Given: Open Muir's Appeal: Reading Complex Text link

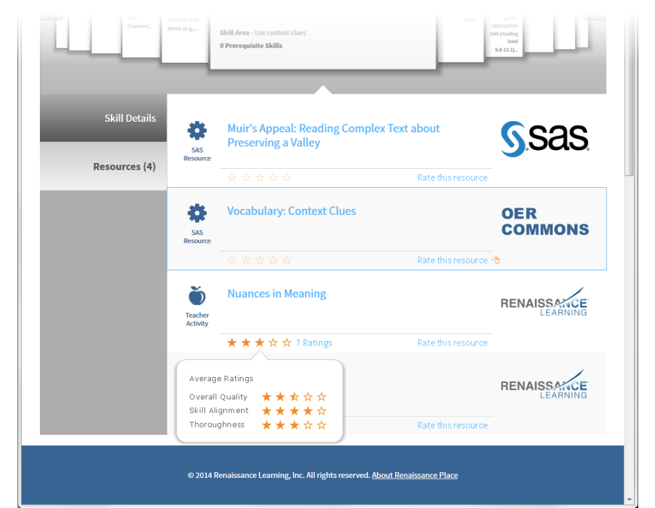Looking at the screenshot, I should (333, 136).
